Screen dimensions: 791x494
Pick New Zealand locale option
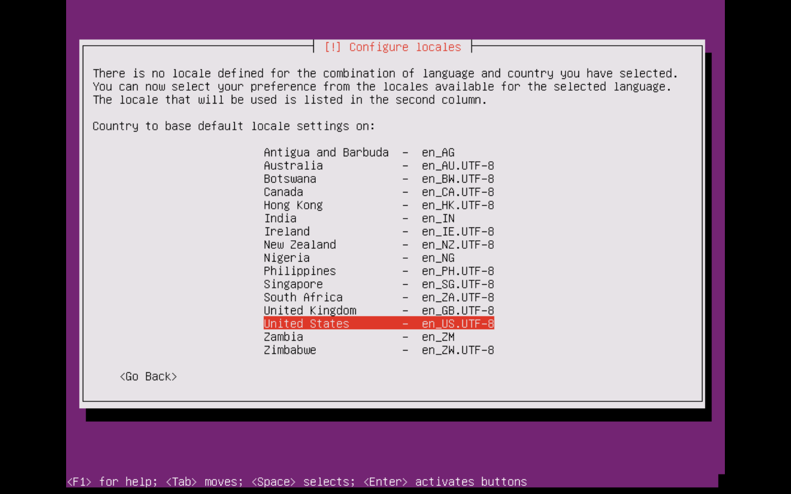(379, 245)
